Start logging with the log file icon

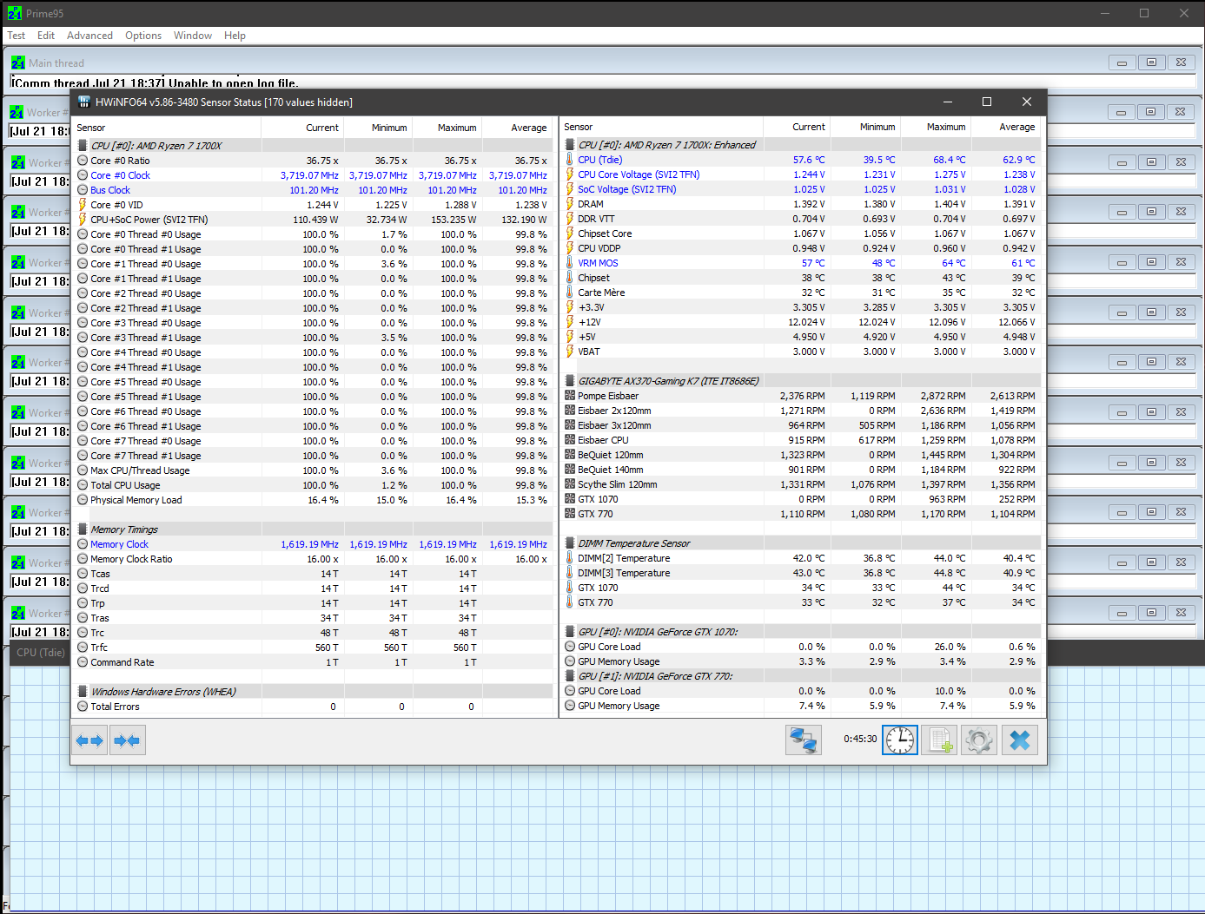939,740
